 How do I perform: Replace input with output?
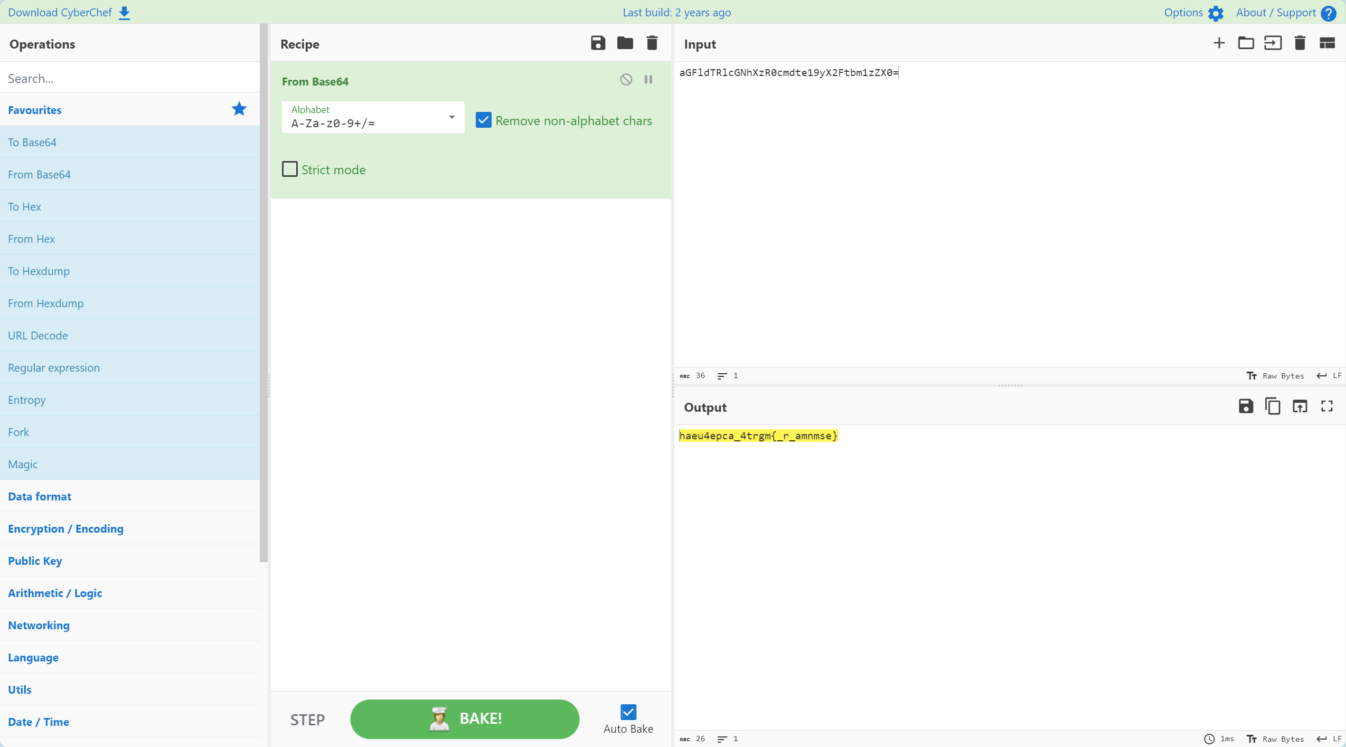click(x=1300, y=406)
